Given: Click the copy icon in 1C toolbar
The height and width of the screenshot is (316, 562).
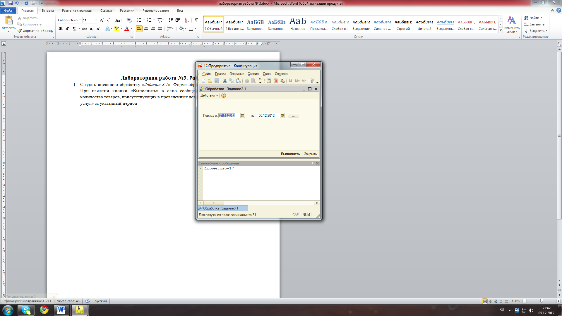Looking at the screenshot, I should pyautogui.click(x=232, y=81).
